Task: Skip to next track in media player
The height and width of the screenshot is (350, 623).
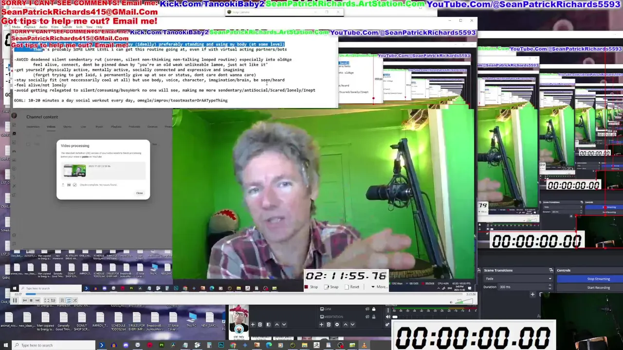Action: (37, 300)
